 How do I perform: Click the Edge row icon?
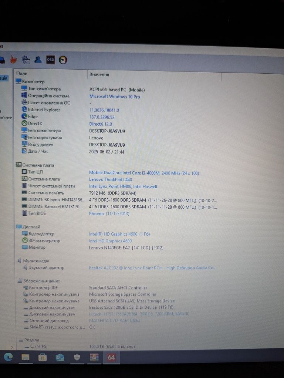(x=24, y=116)
